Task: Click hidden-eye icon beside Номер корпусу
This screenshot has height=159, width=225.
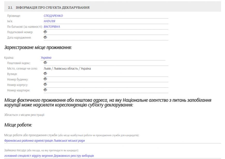Action: click(x=45, y=84)
